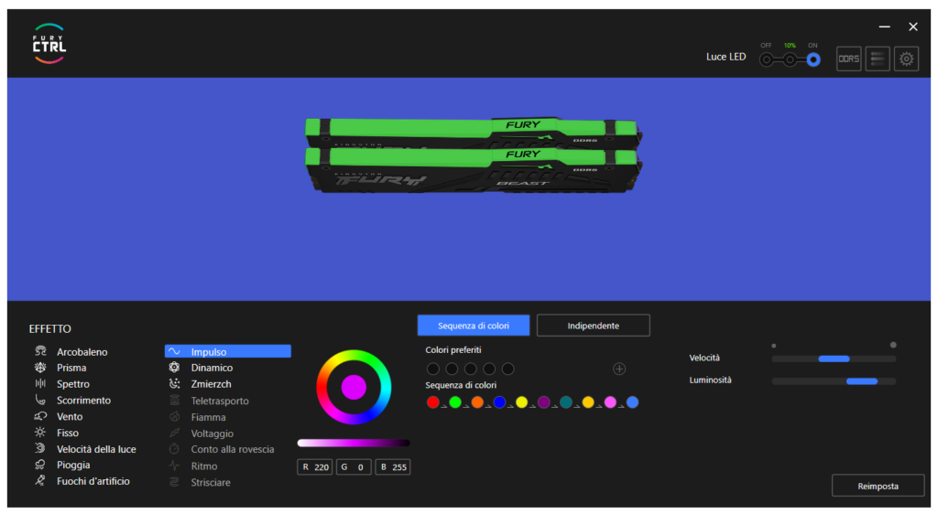Select the Scorrimento effect icon
The image size is (938, 514).
40,400
